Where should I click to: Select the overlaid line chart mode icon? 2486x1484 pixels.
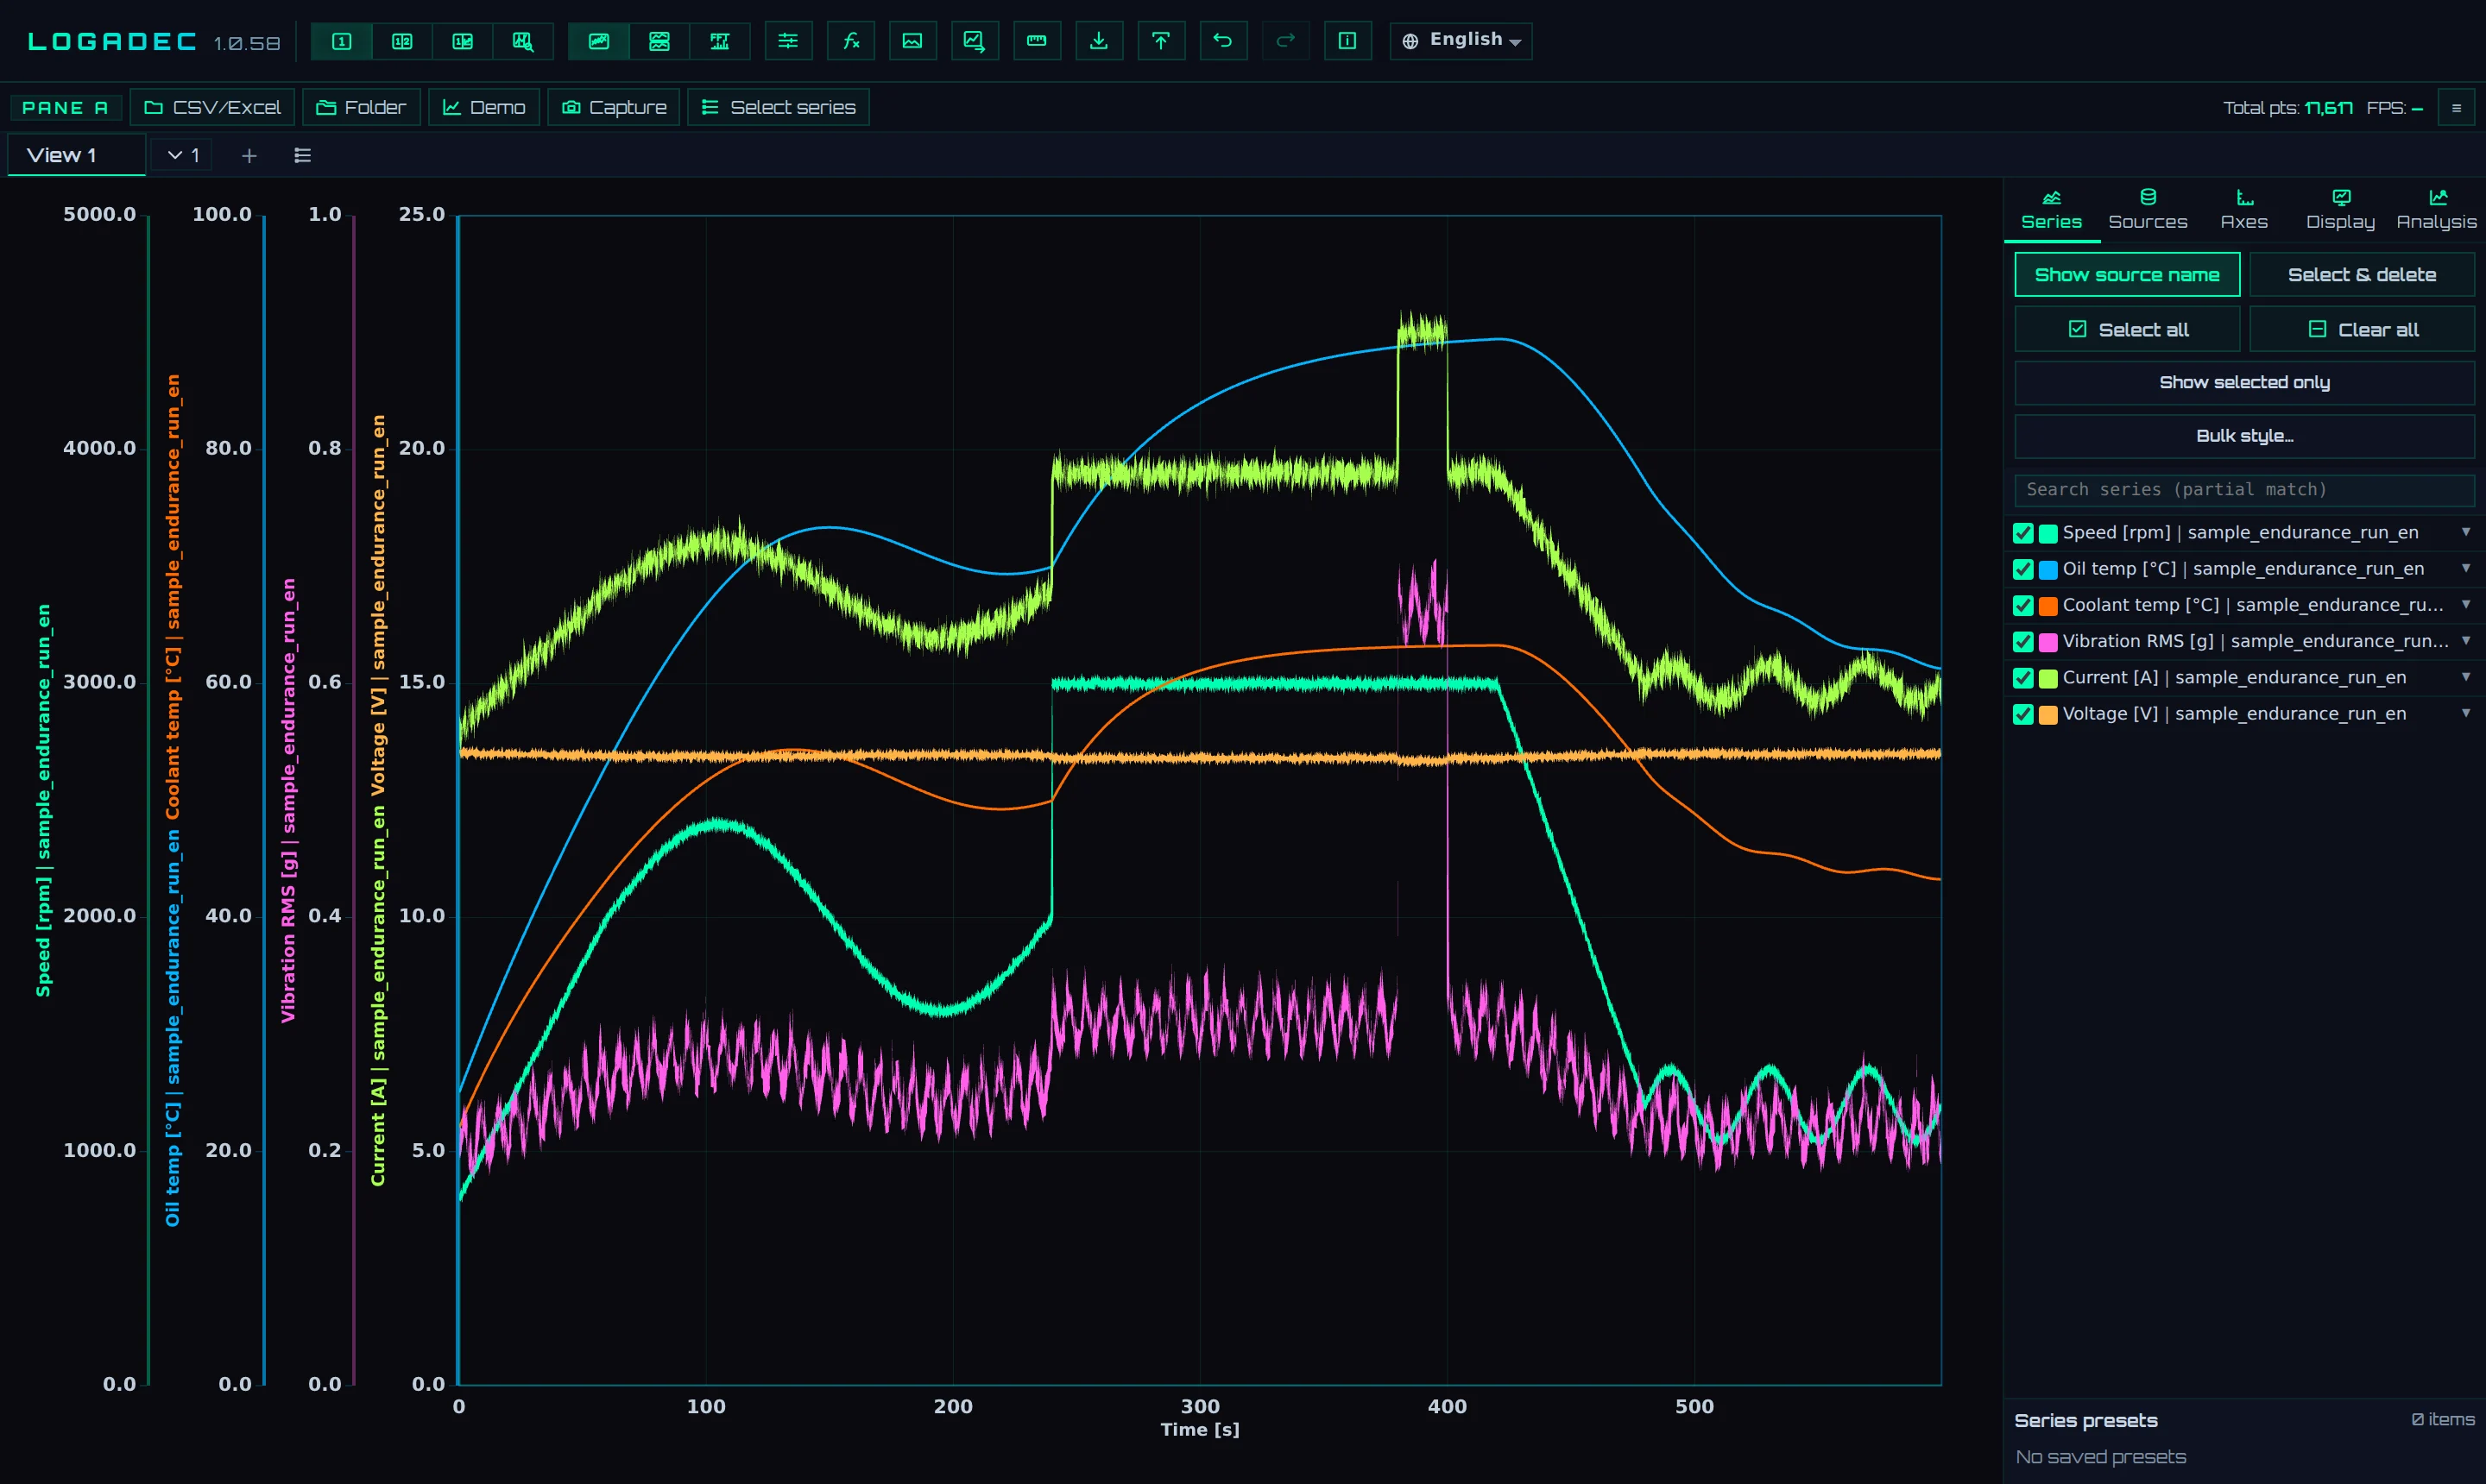598,41
